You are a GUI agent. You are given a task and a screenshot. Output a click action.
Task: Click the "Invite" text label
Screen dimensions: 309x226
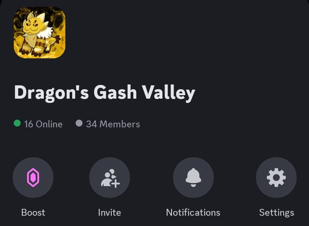(110, 212)
